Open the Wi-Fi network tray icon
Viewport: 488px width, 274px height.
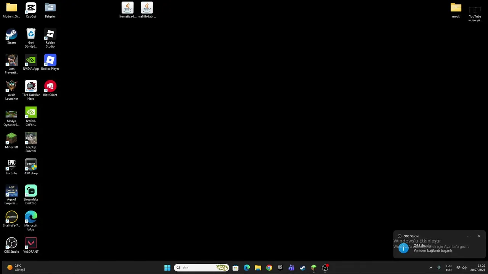tap(458, 268)
